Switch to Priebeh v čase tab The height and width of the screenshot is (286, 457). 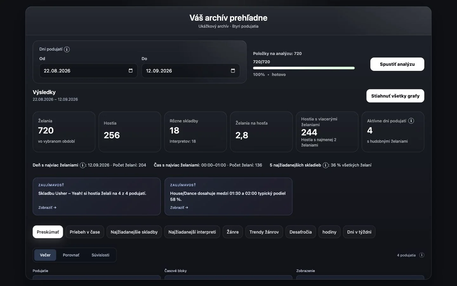tap(85, 232)
